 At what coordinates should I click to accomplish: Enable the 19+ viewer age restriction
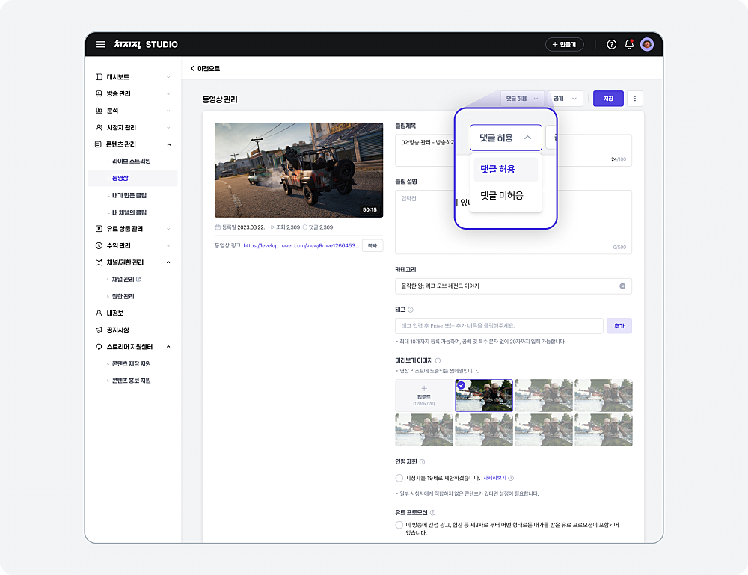coord(399,478)
